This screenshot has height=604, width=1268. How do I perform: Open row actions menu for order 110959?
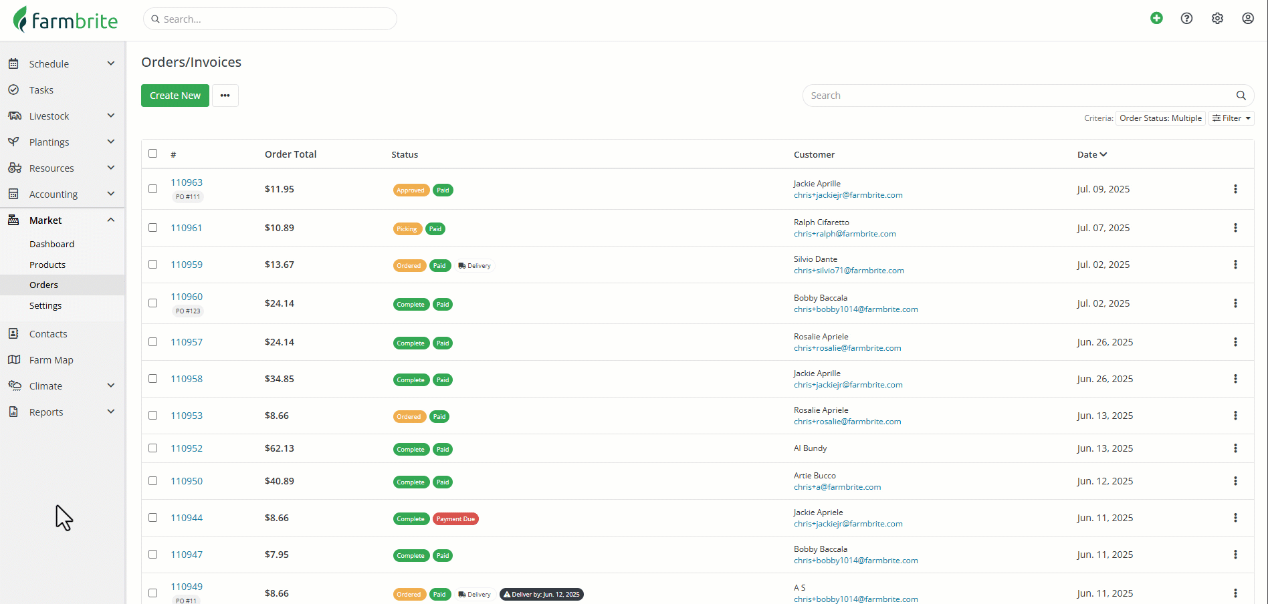[1235, 265]
